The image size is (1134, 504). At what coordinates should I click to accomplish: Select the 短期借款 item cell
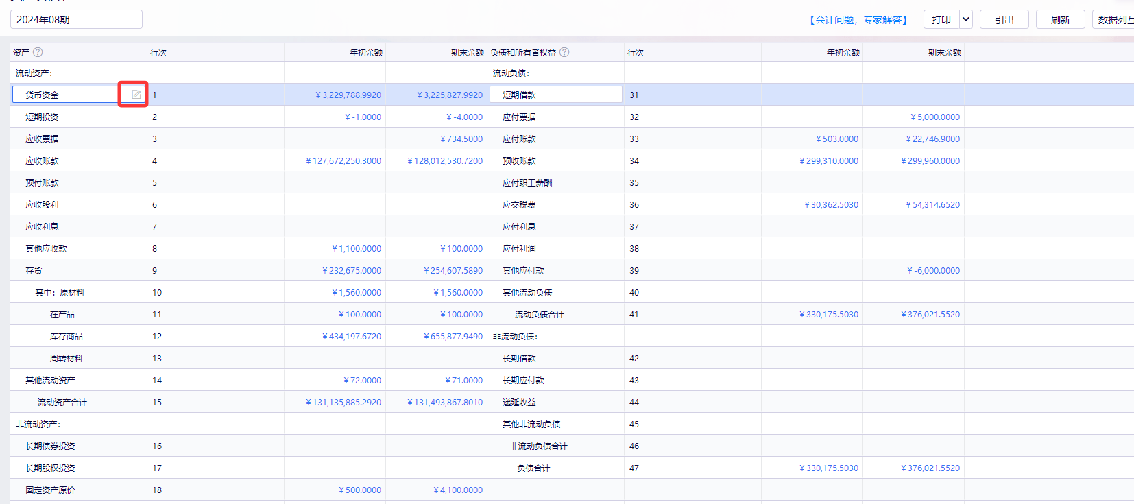555,95
